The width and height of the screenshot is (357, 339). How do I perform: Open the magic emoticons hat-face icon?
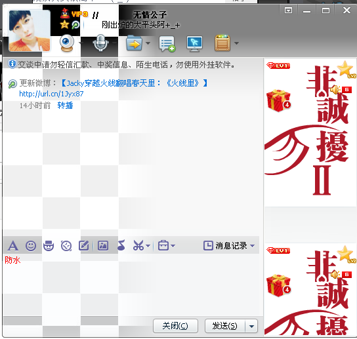coord(49,246)
